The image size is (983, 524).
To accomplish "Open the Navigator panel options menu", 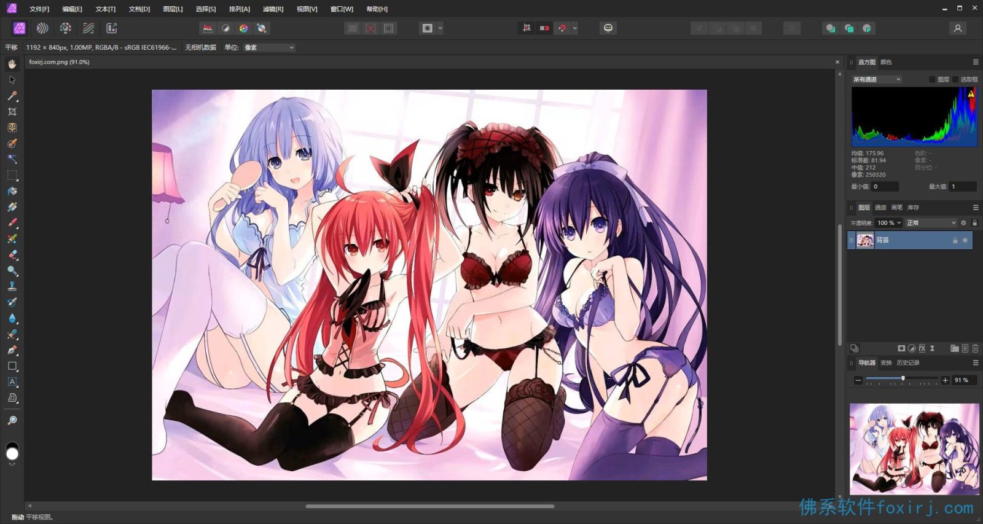I will 976,363.
